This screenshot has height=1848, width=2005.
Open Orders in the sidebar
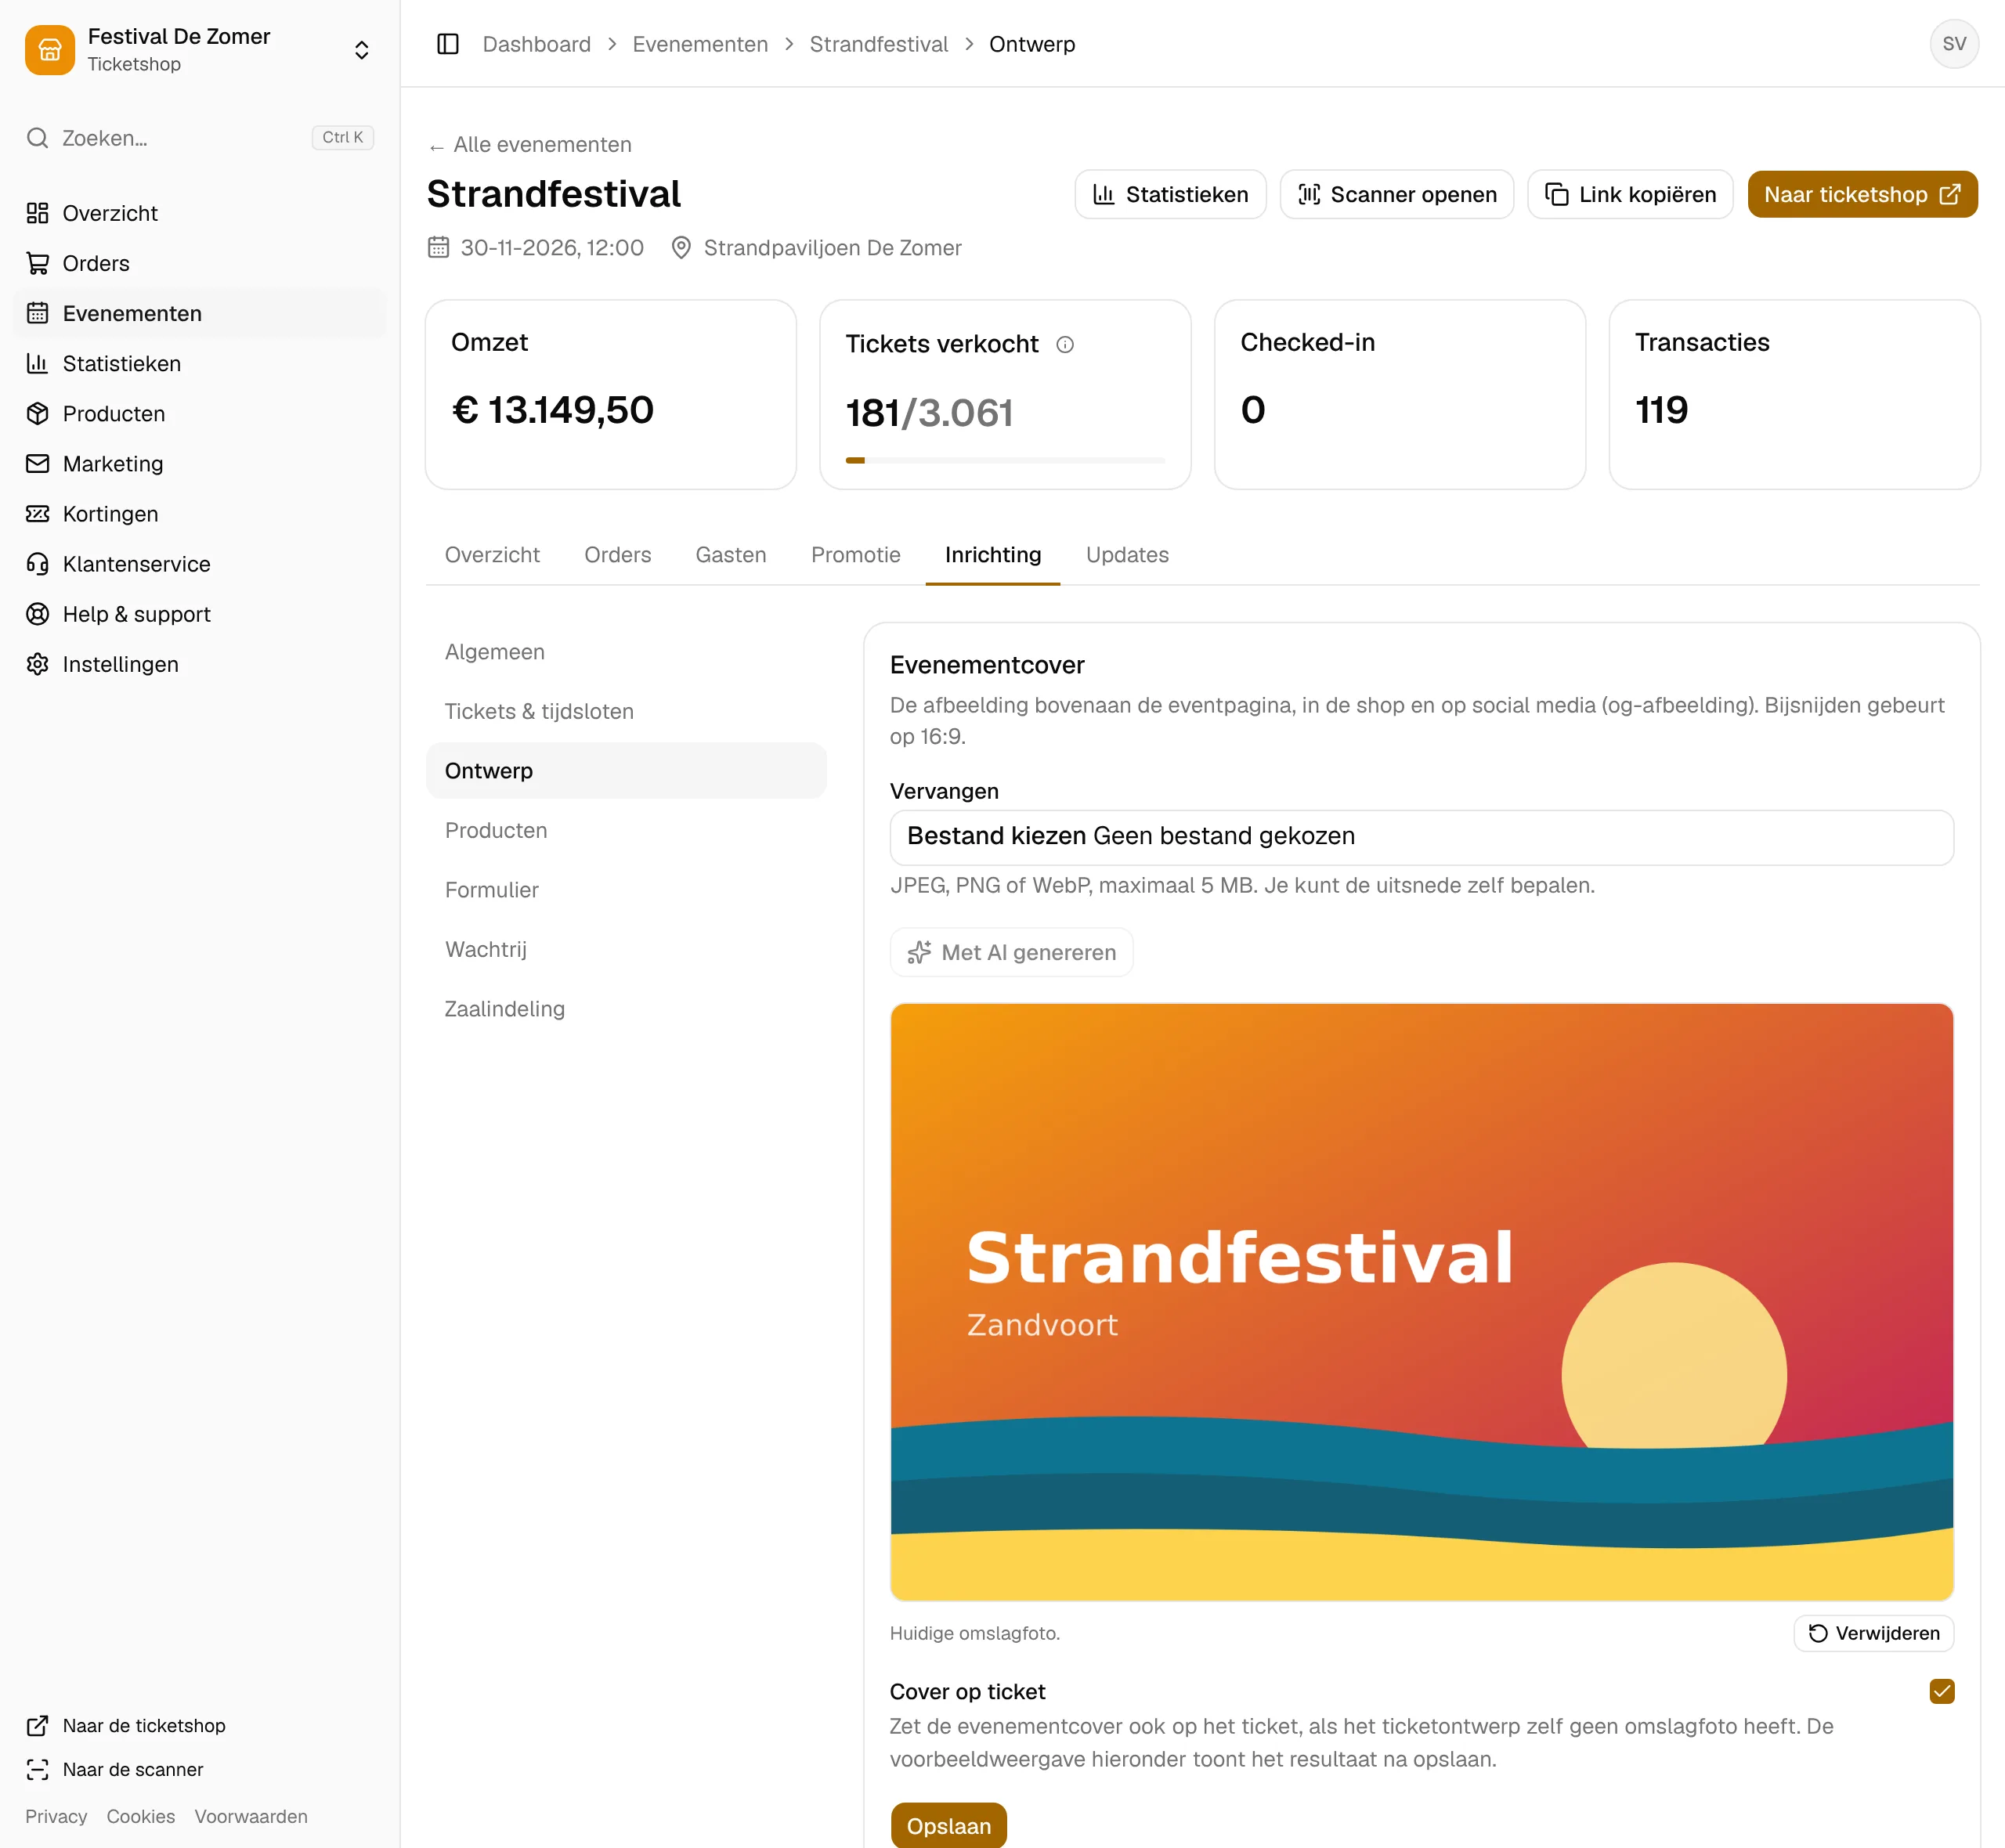200,263
